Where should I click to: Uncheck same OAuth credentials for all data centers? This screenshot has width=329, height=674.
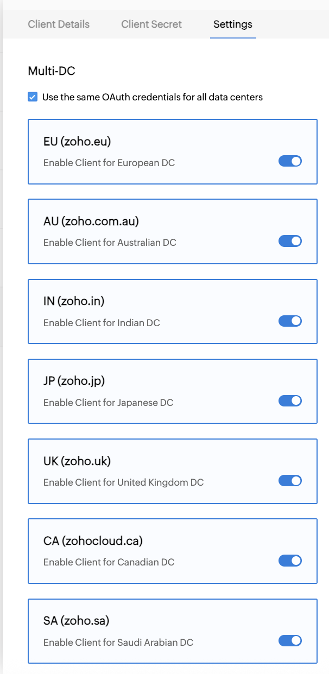32,97
